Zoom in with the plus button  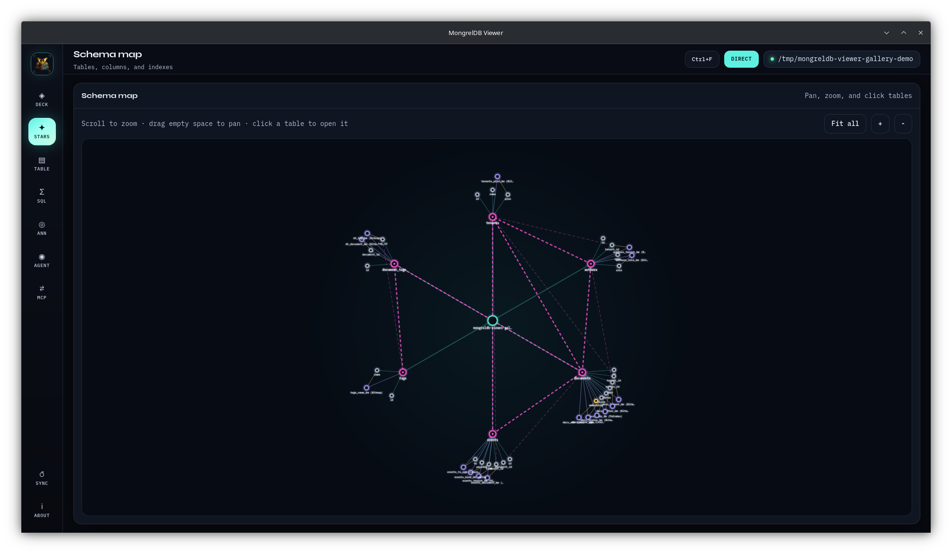click(x=880, y=124)
